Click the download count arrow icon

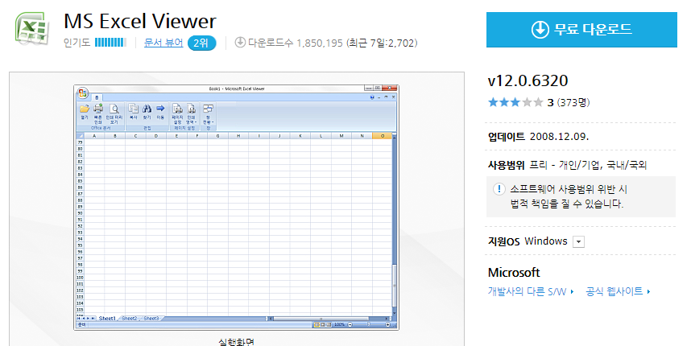240,43
